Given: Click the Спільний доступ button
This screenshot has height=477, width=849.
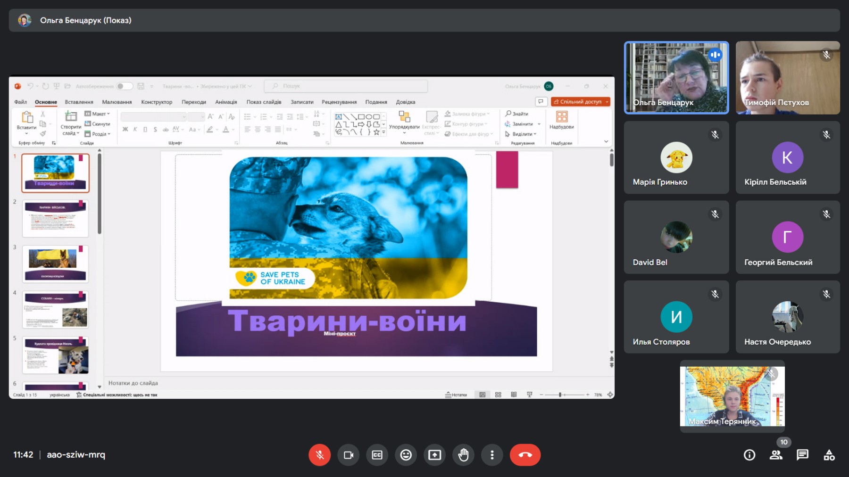Looking at the screenshot, I should 580,102.
